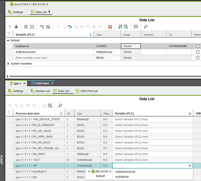Click the move down arrow icon
The width and height of the screenshot is (201, 181).
click(16, 27)
